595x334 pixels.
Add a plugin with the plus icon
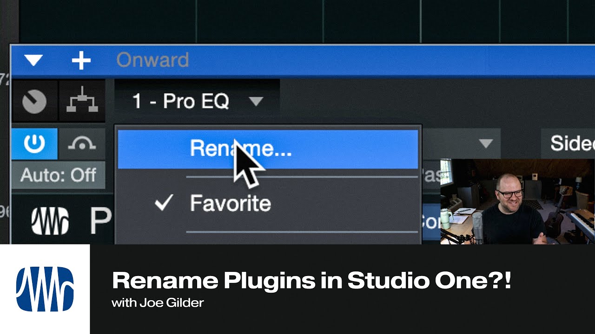81,60
